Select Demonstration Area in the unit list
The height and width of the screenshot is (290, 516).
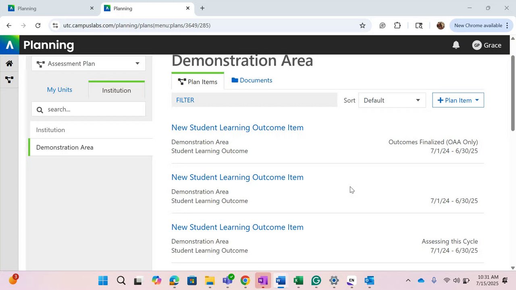click(65, 147)
